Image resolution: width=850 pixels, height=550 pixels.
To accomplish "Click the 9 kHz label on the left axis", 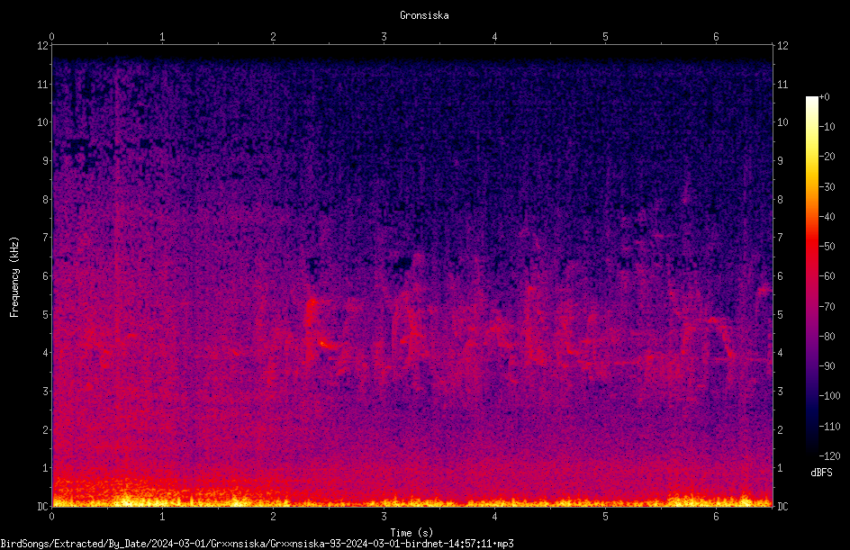I will (46, 160).
